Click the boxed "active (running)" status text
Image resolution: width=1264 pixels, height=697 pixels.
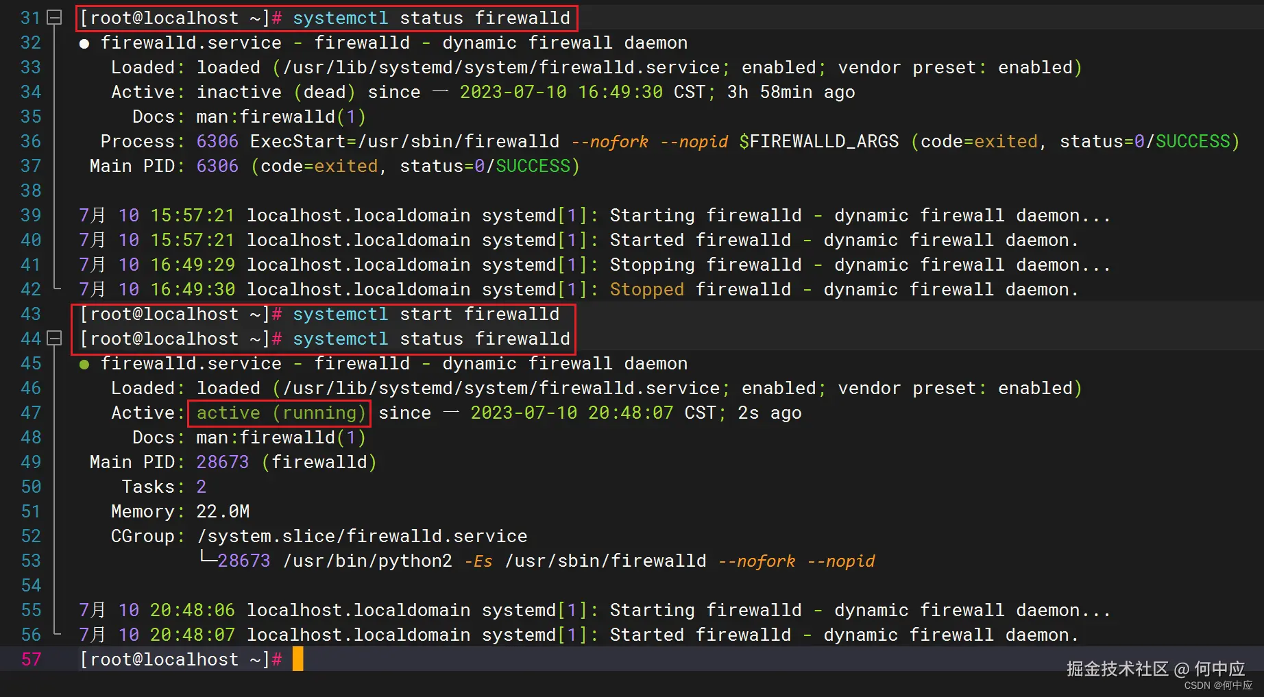(280, 413)
